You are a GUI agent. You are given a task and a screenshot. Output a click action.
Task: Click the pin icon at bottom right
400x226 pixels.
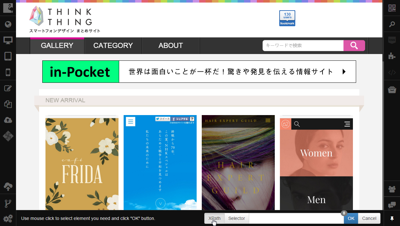392,219
